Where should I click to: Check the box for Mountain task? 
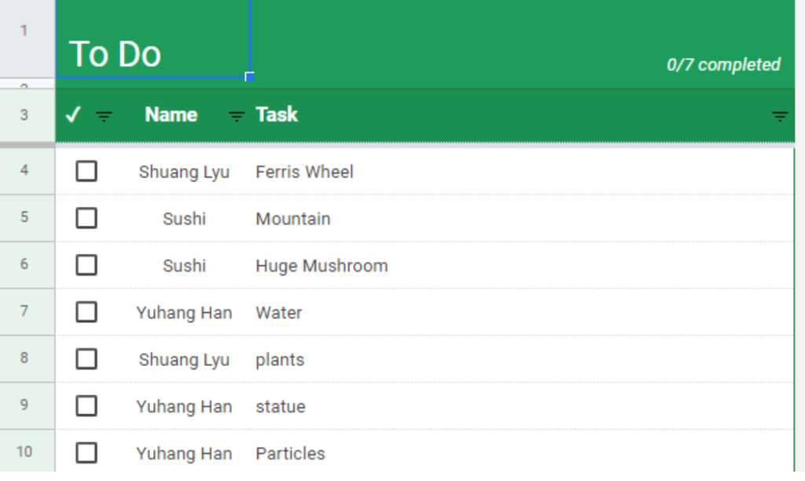[86, 218]
